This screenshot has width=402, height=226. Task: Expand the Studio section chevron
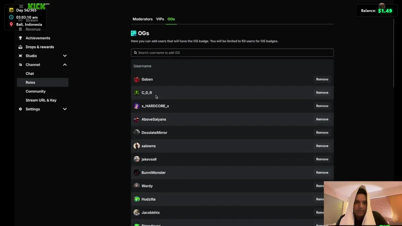click(65, 56)
